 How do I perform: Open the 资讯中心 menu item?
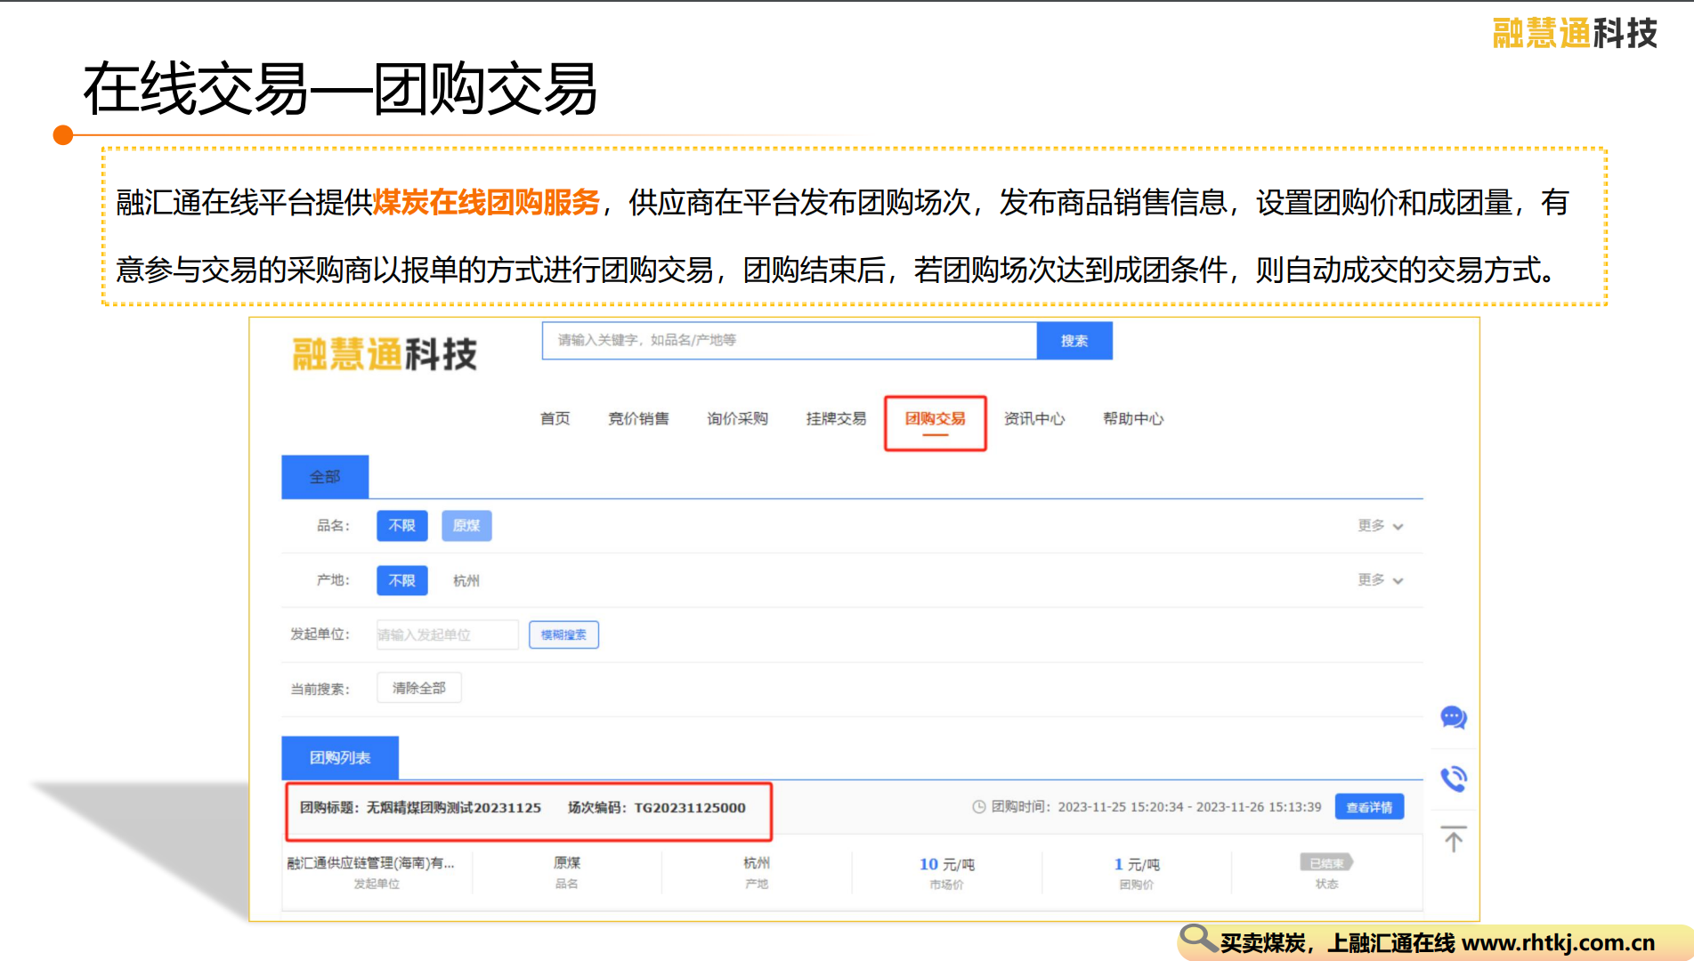click(1034, 418)
